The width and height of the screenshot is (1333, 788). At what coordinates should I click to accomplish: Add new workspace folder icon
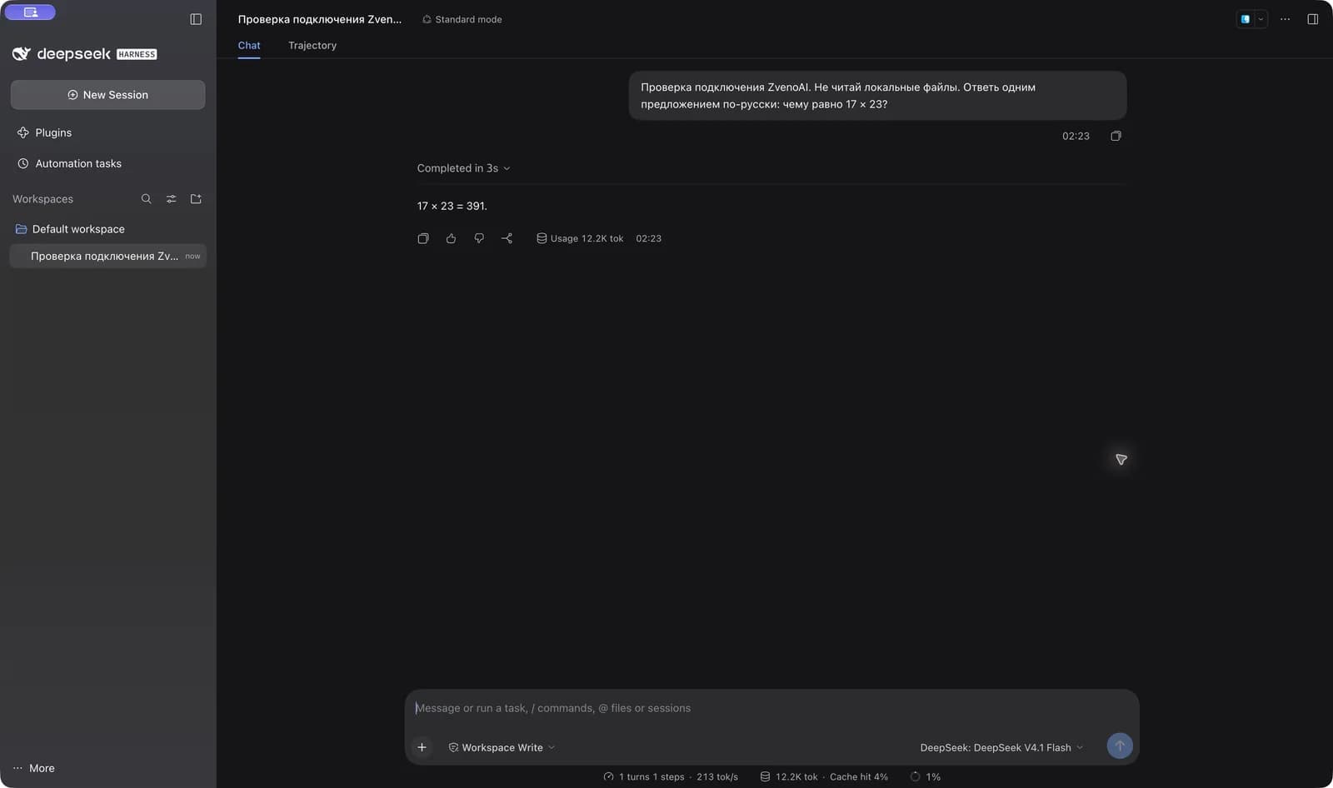point(196,199)
